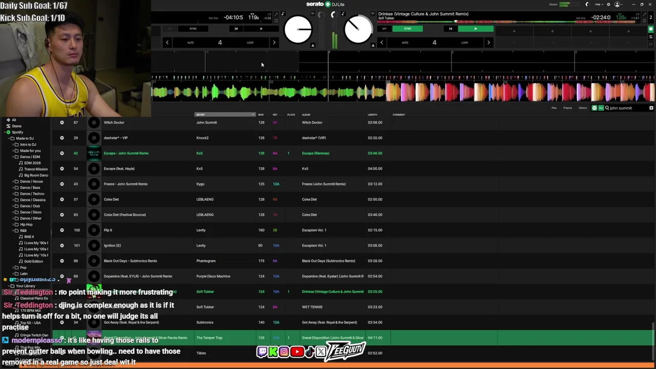The width and height of the screenshot is (656, 369).
Task: Open Gold Edition playlist
Action: 33,261
